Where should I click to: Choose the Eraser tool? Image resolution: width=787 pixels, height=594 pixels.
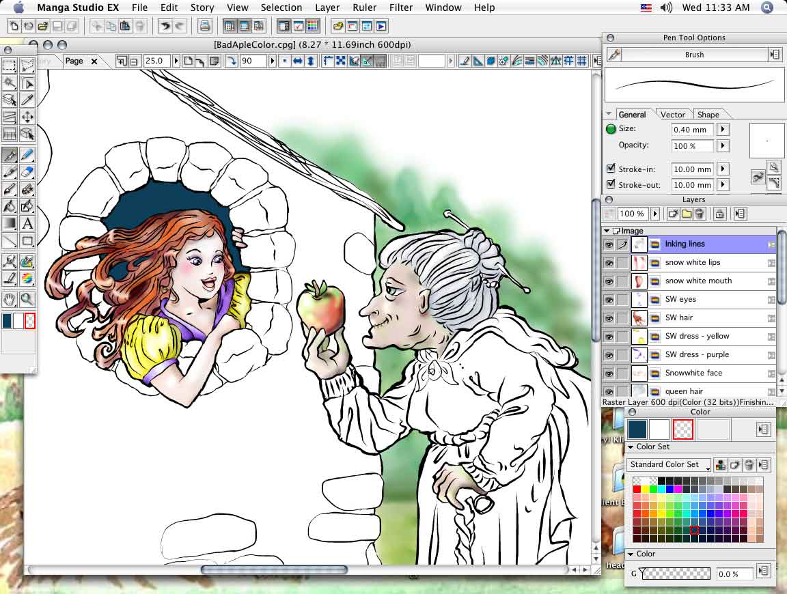click(x=27, y=173)
